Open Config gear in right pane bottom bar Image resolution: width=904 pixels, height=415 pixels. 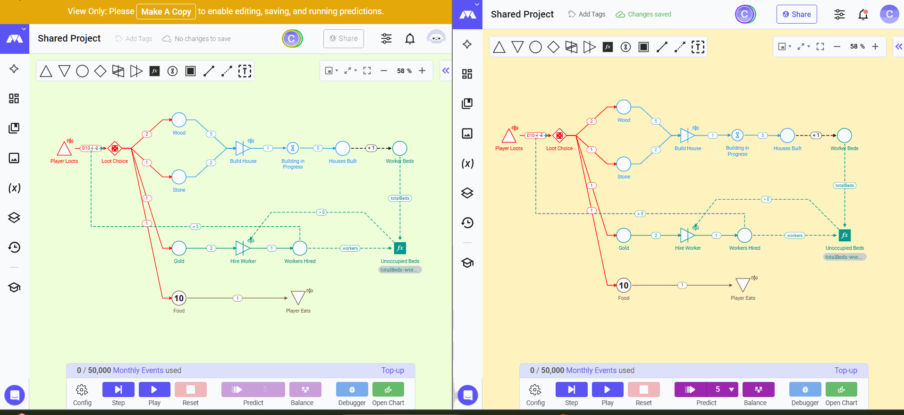coord(535,394)
